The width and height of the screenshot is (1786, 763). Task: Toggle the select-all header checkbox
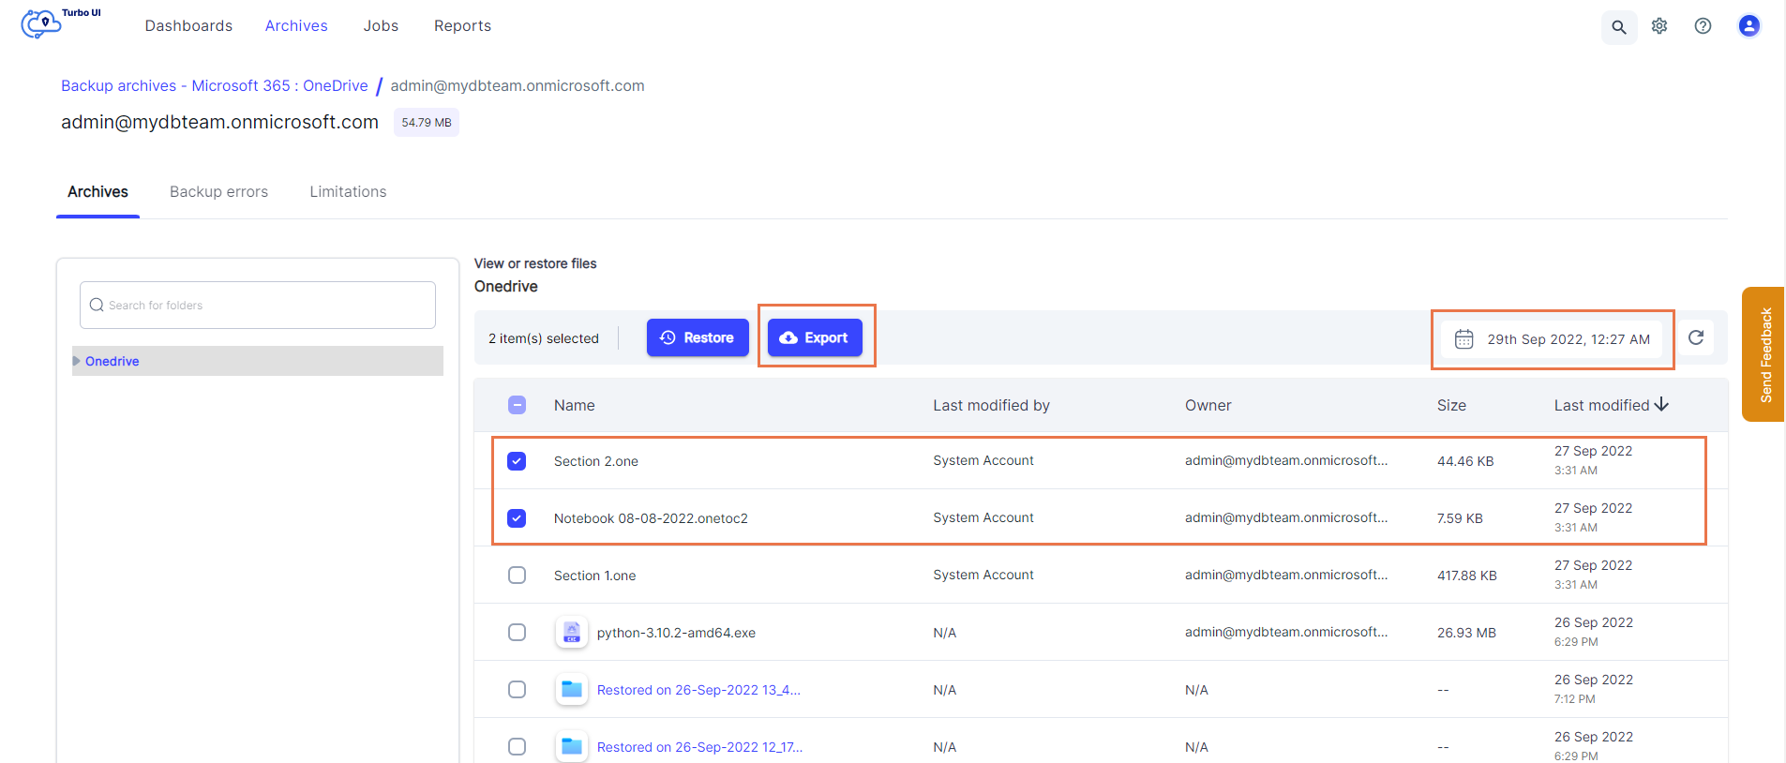point(517,405)
